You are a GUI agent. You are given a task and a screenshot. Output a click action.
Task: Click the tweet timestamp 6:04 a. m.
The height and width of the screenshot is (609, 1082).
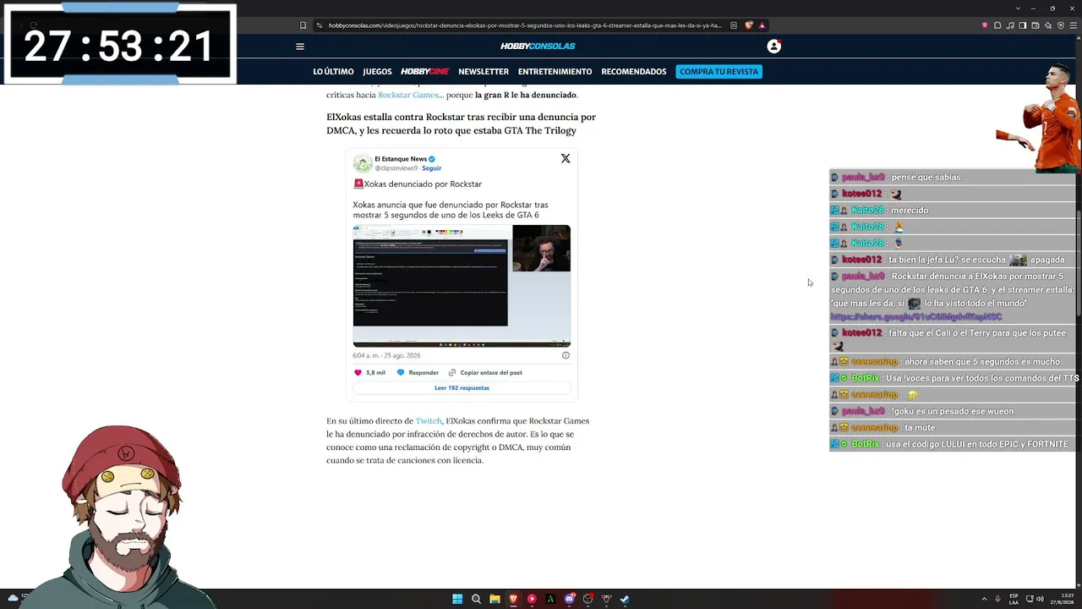386,355
